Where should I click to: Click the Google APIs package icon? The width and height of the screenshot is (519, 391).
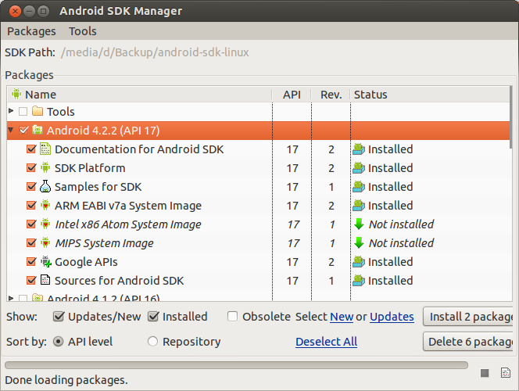click(x=45, y=262)
